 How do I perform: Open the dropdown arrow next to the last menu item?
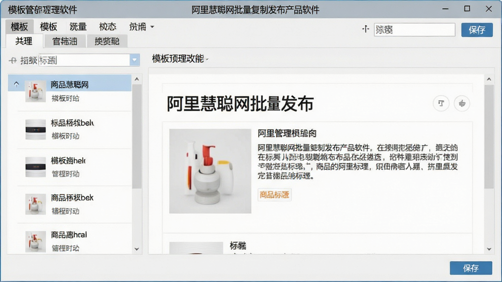(x=152, y=27)
